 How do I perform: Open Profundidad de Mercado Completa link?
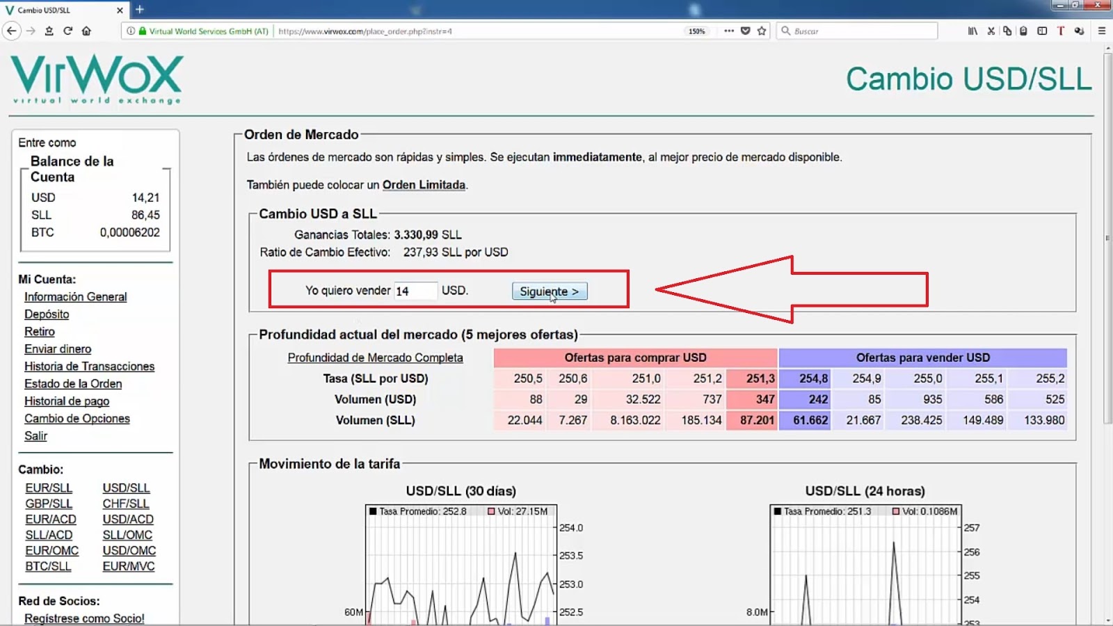(x=375, y=358)
